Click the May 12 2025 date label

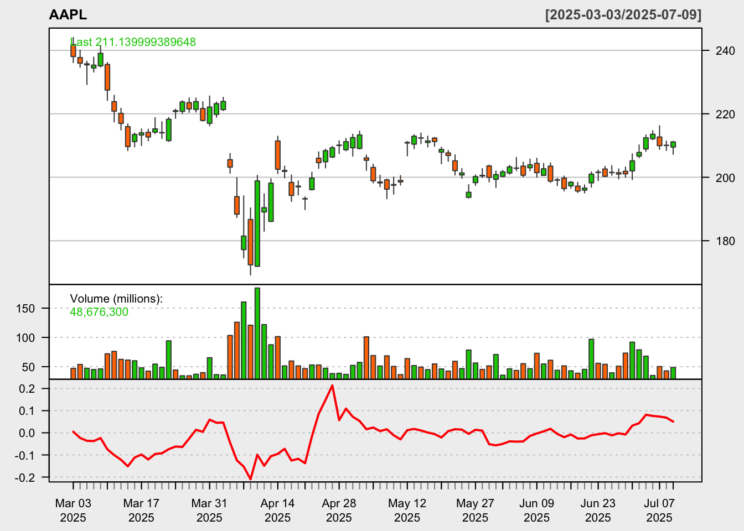pos(407,511)
